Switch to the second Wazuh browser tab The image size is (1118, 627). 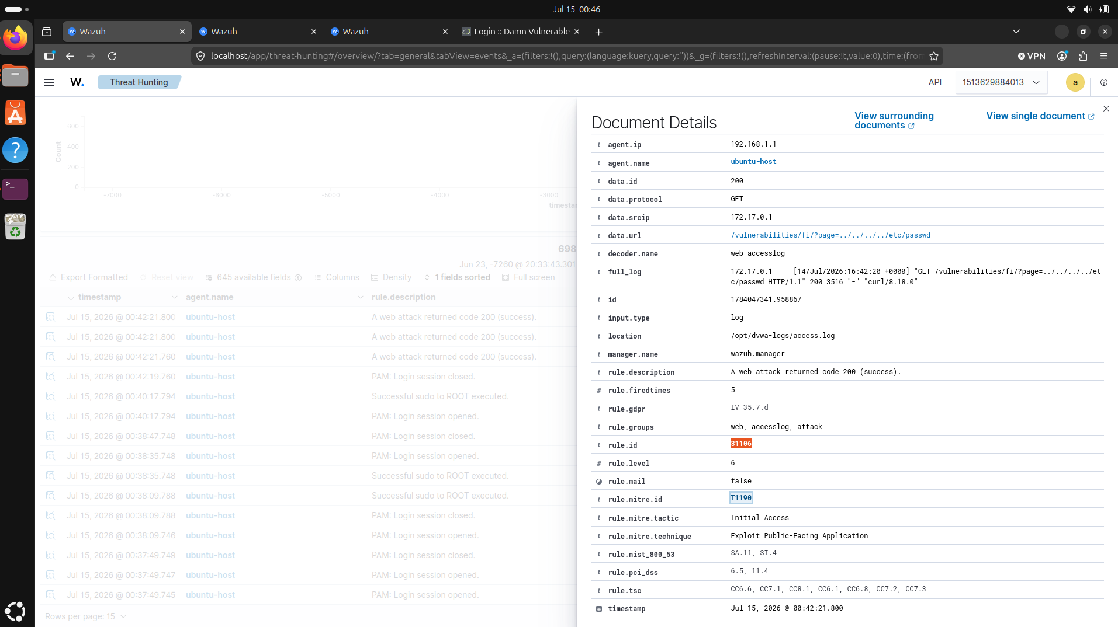click(x=257, y=32)
